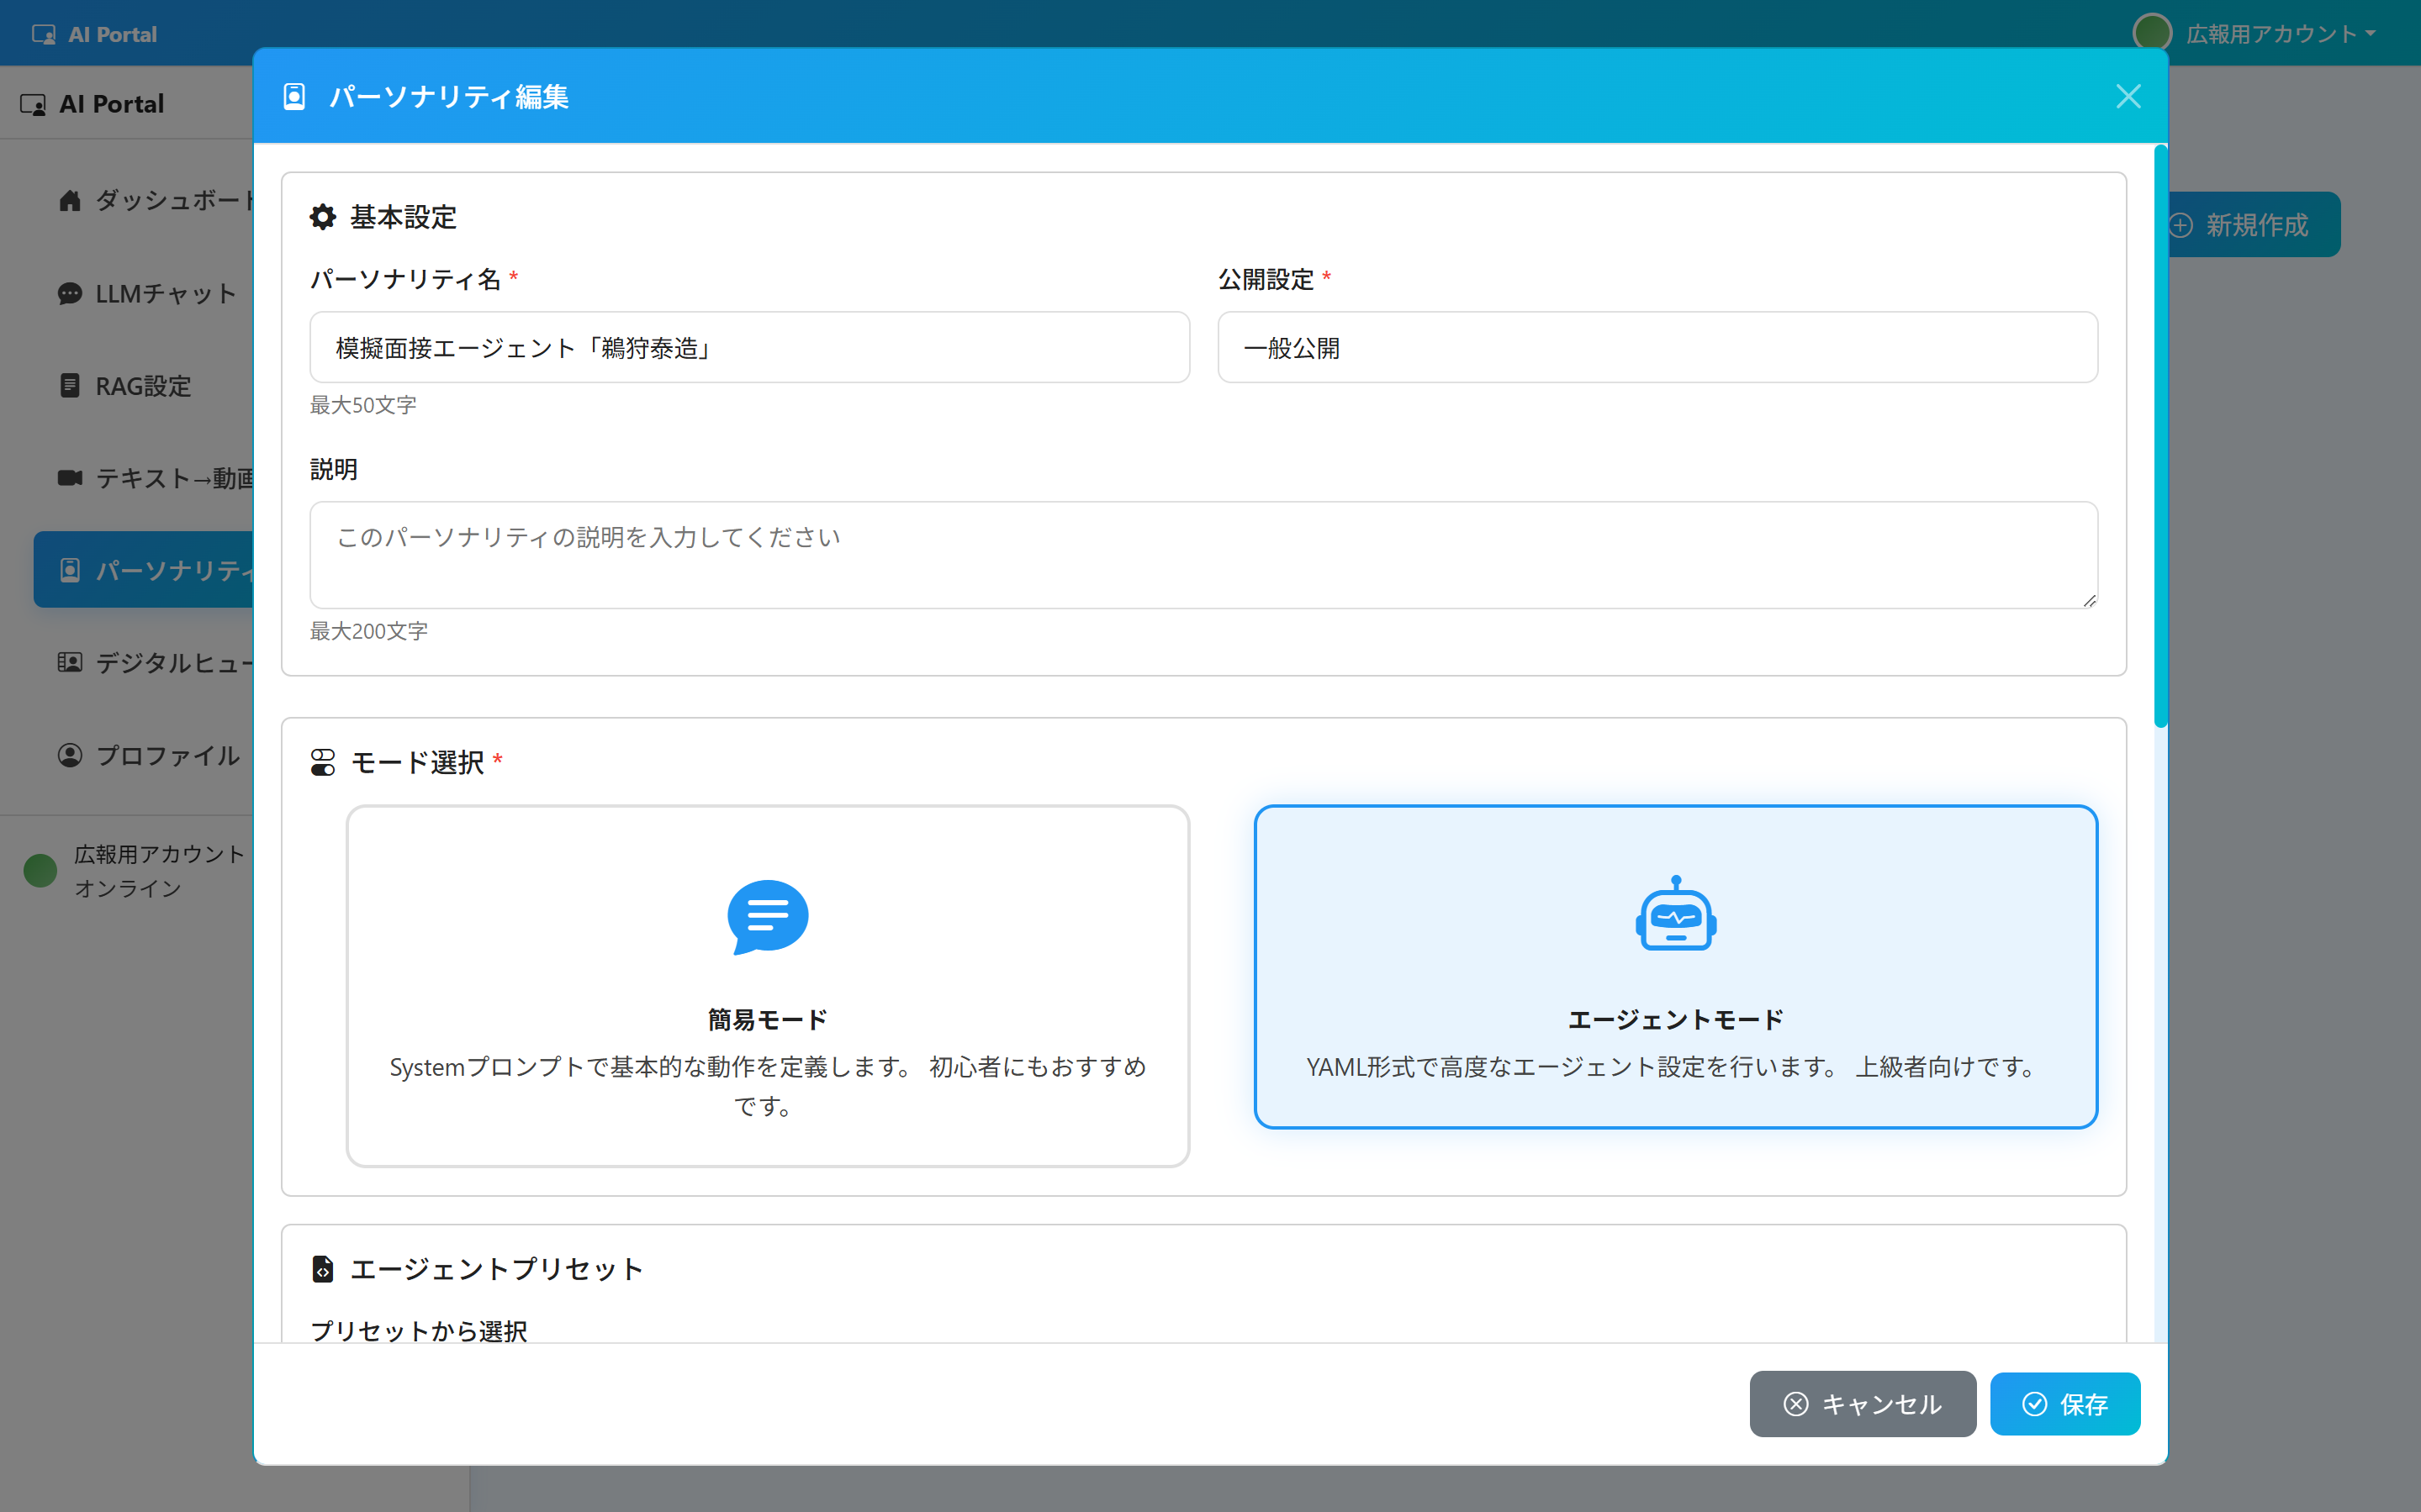Open the 公開設定 dropdown showing 一般公開
The width and height of the screenshot is (2421, 1512).
click(x=1657, y=348)
